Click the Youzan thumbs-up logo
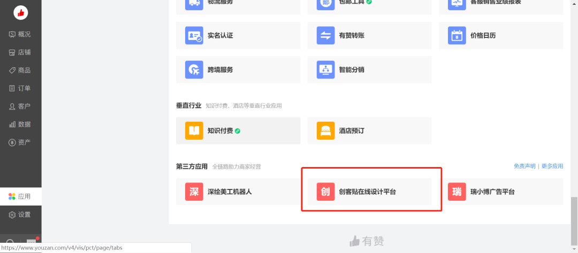This screenshot has width=578, height=253. [21, 13]
